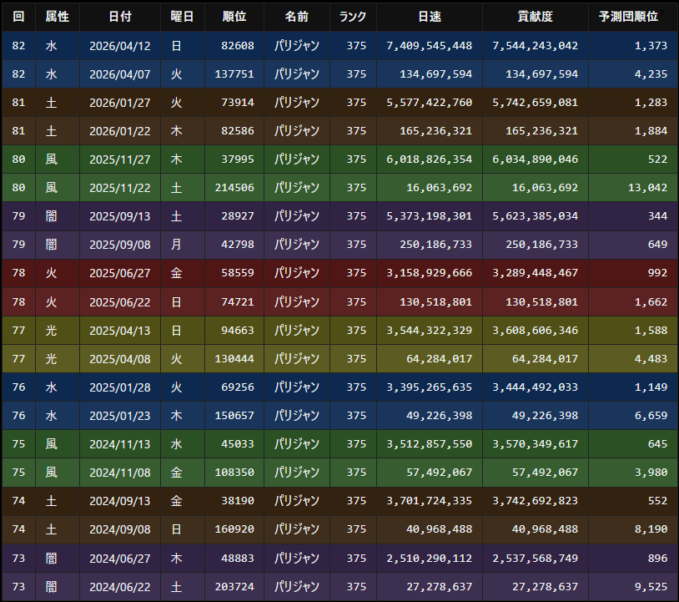The width and height of the screenshot is (679, 602).
Task: Click rank value 214506
Action: [x=234, y=188]
